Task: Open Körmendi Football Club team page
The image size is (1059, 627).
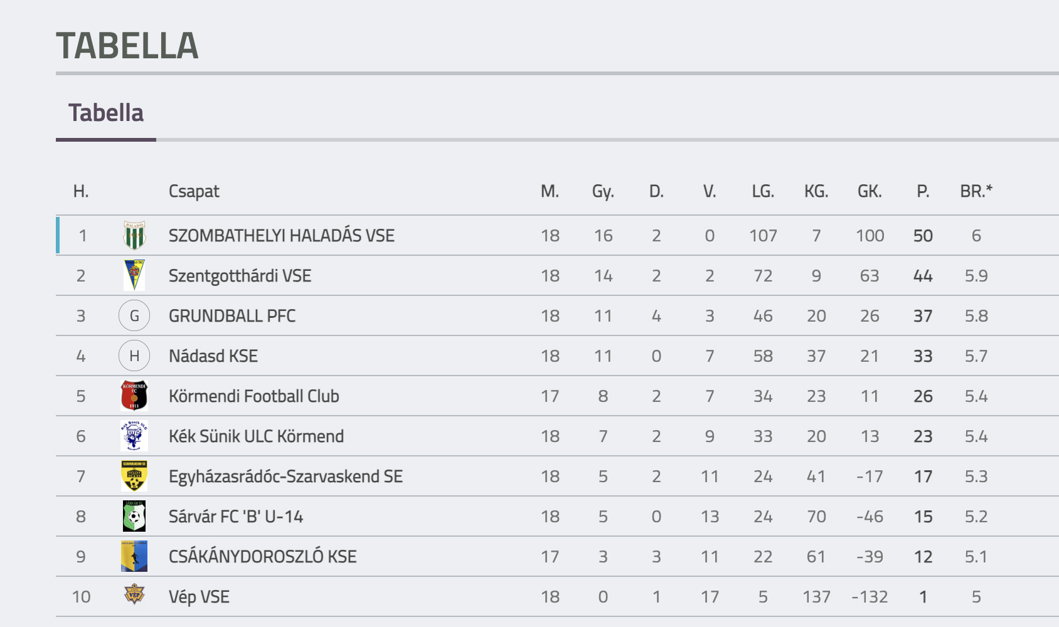Action: tap(254, 396)
